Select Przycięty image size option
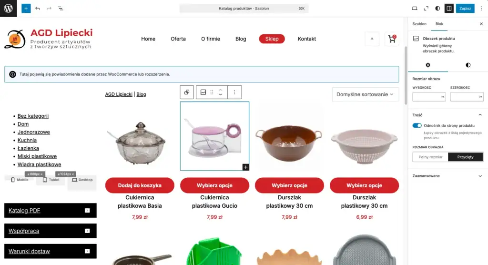The image size is (488, 265). [x=465, y=157]
